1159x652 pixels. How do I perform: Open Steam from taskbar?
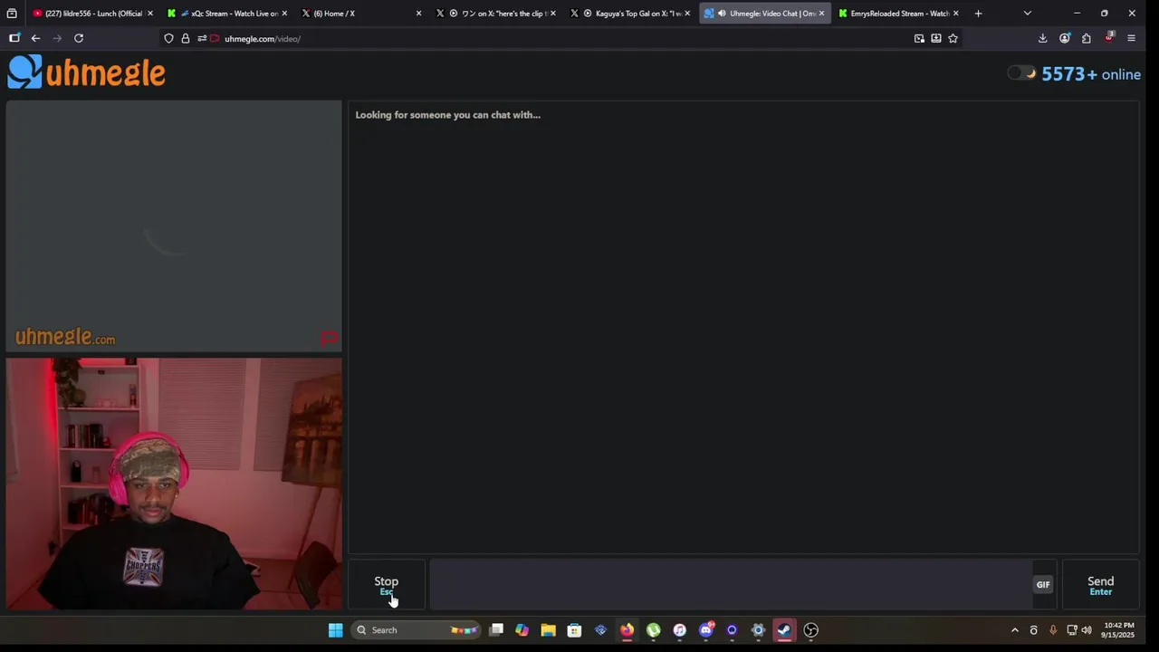tap(784, 630)
